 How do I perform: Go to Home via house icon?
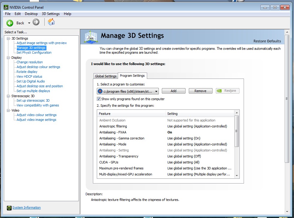51,22
